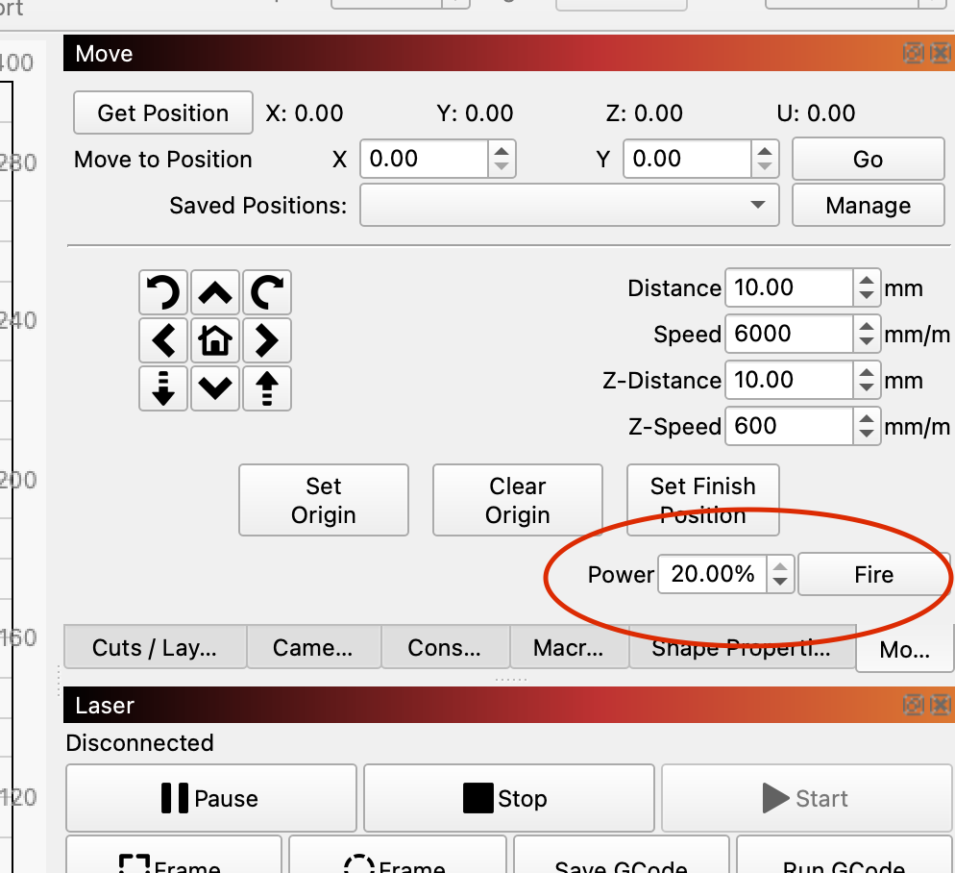Open the Saved Positions dropdown
The height and width of the screenshot is (873, 955).
569,205
